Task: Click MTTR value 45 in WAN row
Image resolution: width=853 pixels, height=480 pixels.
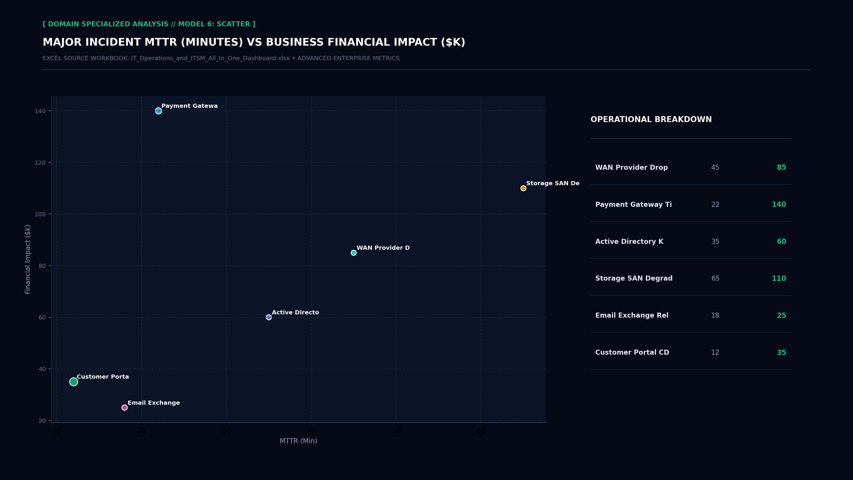Action: coord(715,168)
